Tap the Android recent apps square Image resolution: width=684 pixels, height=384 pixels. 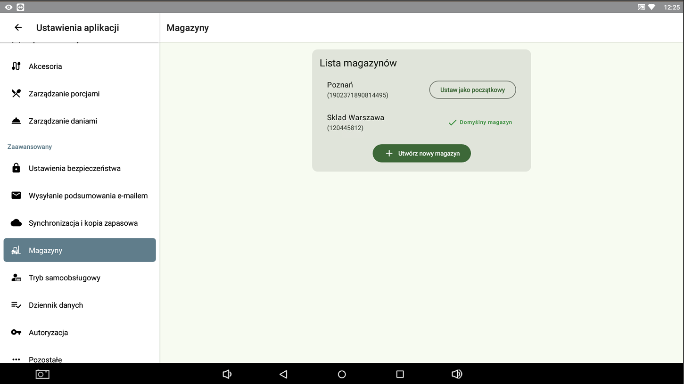400,374
